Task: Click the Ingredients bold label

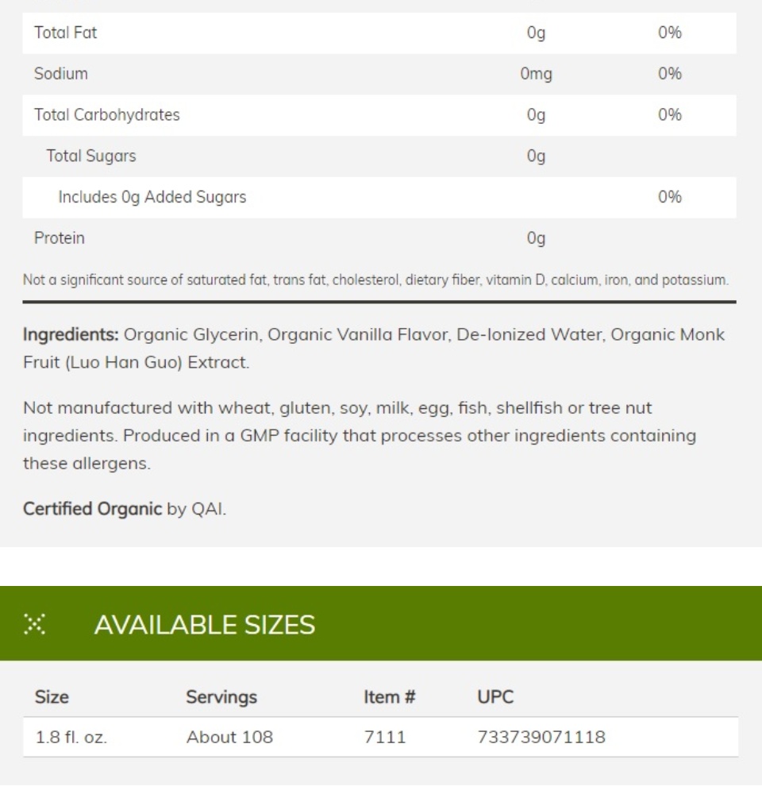Action: [71, 334]
